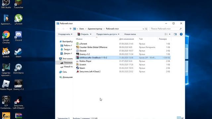Open the WinRAR archive desktop icon at the bottom
This screenshot has width=212, height=119.
(x=19, y=116)
